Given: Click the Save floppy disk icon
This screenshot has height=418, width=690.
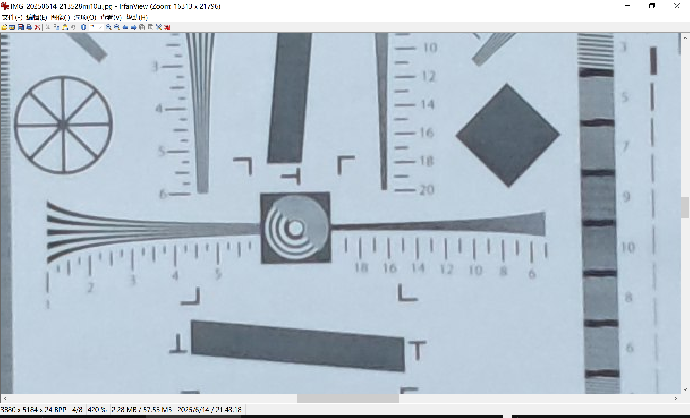Looking at the screenshot, I should 21,27.
